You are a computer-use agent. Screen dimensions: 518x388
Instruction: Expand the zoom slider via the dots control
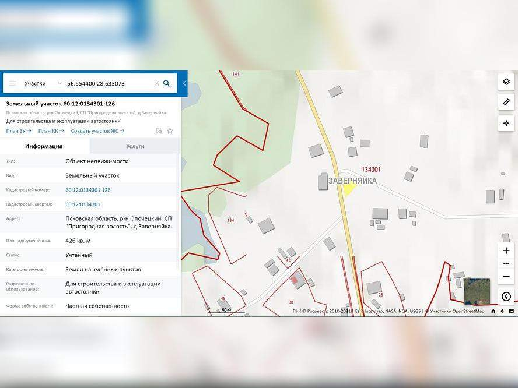(x=506, y=263)
